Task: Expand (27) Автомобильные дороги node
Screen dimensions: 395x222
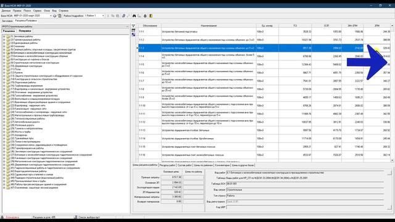Action: pyautogui.click(x=4, y=122)
